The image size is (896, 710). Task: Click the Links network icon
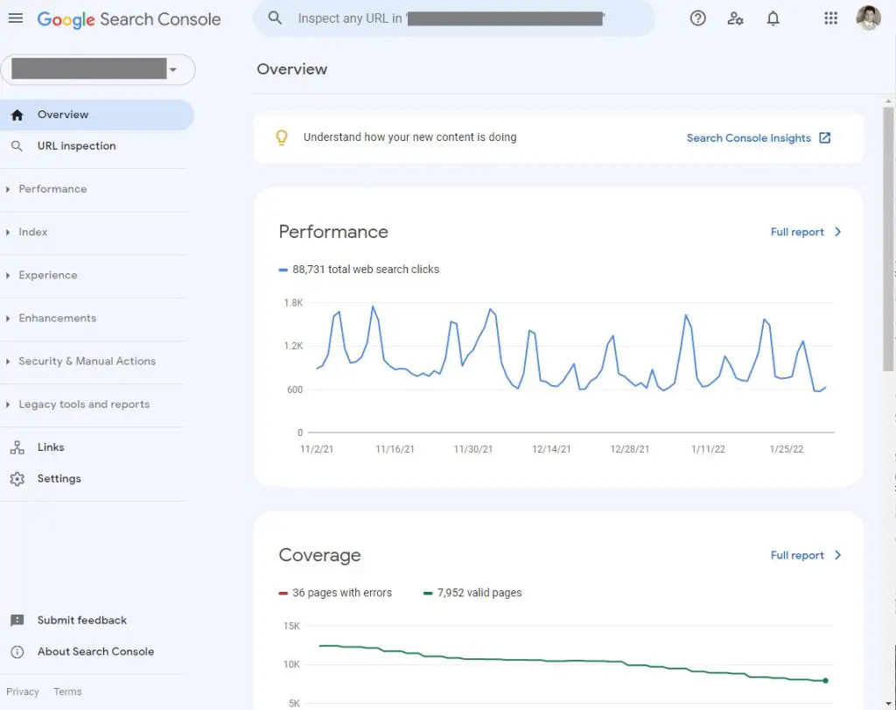(17, 447)
